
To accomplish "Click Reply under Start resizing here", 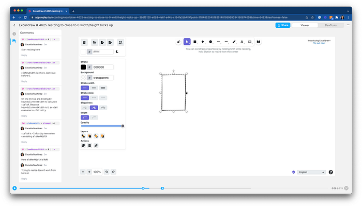I will tap(24, 55).
